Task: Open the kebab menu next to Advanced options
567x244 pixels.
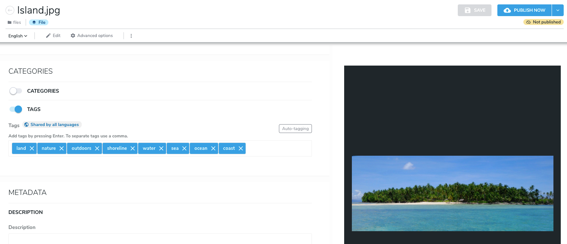Action: coord(131,36)
